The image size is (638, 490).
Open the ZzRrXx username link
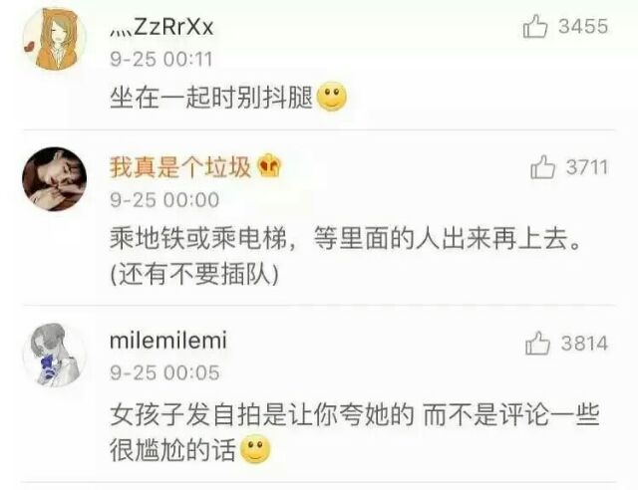(x=161, y=28)
